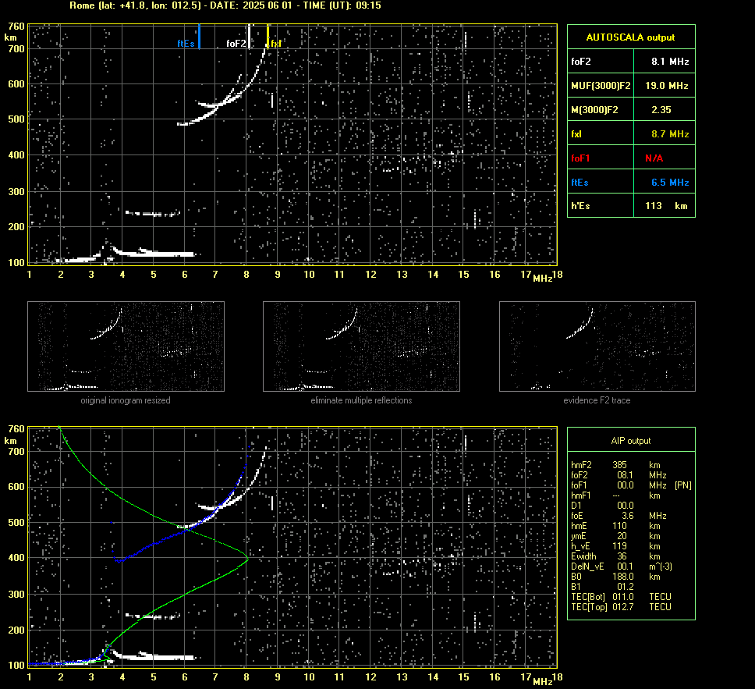Click the yellow fxI marker on ionogram
Image resolution: width=755 pixels, height=689 pixels.
click(x=268, y=37)
